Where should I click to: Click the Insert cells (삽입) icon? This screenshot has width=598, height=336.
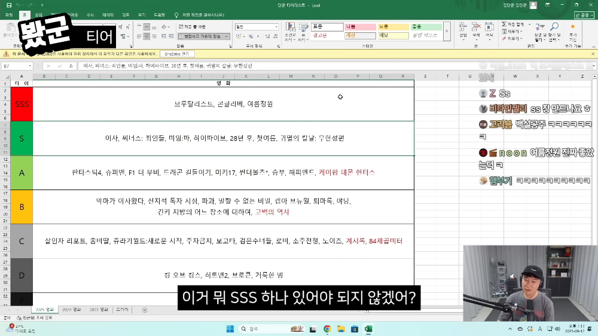coord(463,31)
